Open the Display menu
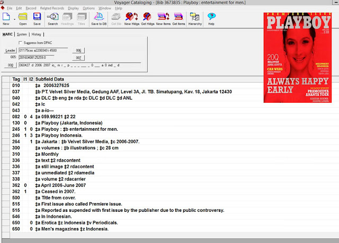The height and width of the screenshot is (243, 339). [73, 8]
